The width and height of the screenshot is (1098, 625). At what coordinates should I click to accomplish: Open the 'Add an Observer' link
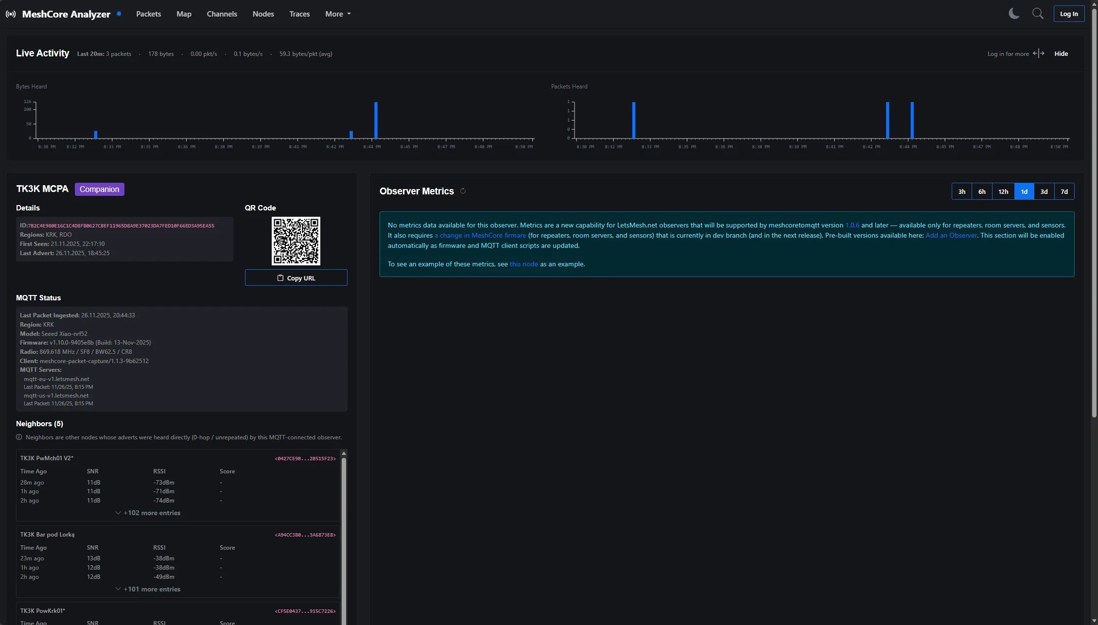pyautogui.click(x=951, y=235)
